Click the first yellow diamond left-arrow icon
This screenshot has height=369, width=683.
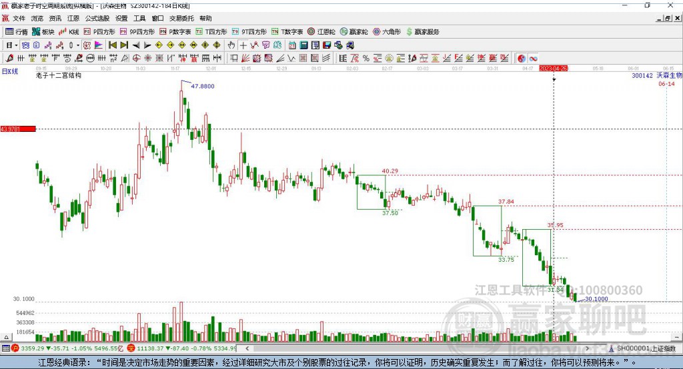click(x=159, y=45)
